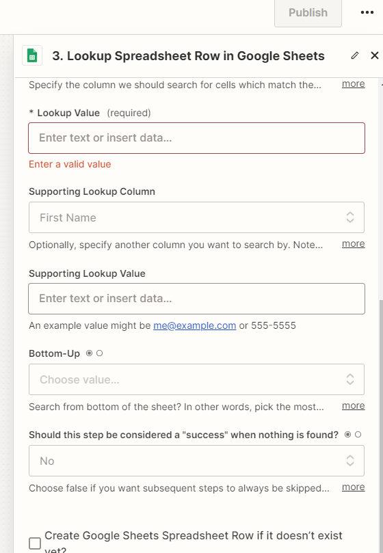The height and width of the screenshot is (553, 383).
Task: Open Supporting Lookup Column dropdown
Action: coord(196,217)
